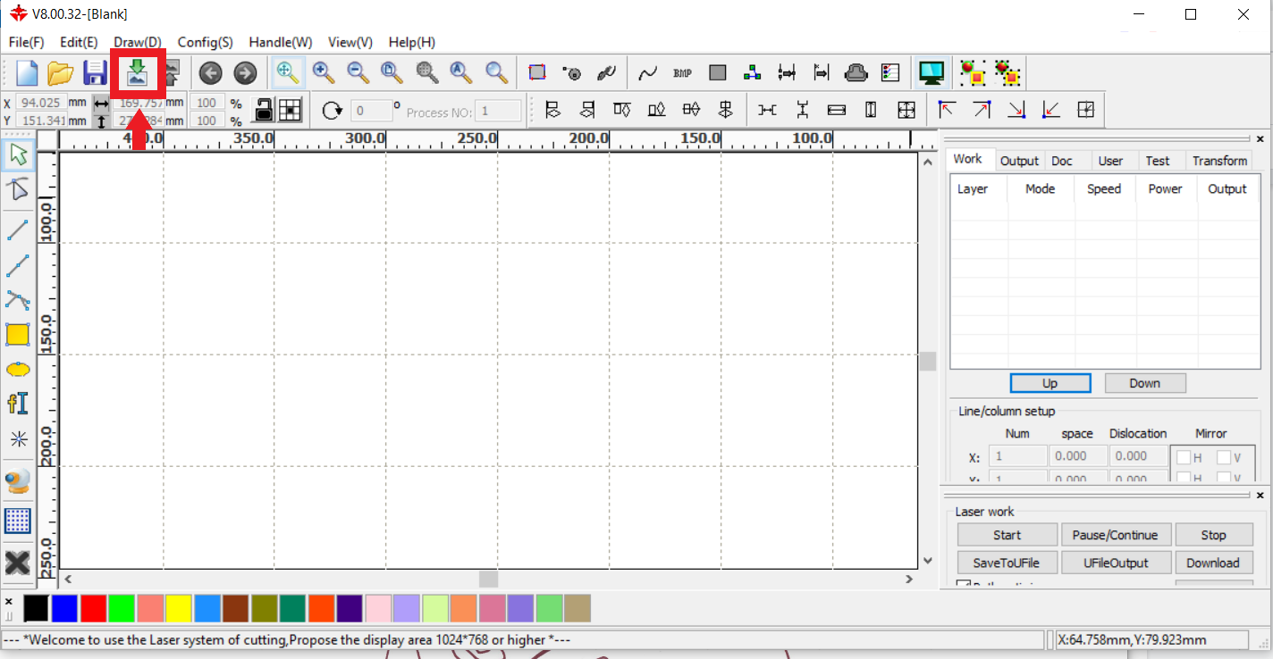The image size is (1273, 659).
Task: Pick the red color swatch
Action: coord(93,609)
